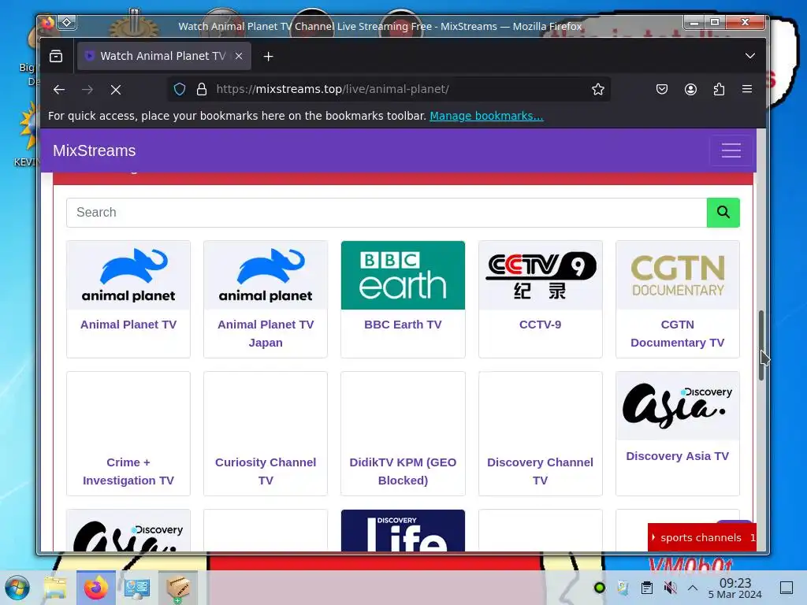Open Firefox application menu

pyautogui.click(x=747, y=89)
